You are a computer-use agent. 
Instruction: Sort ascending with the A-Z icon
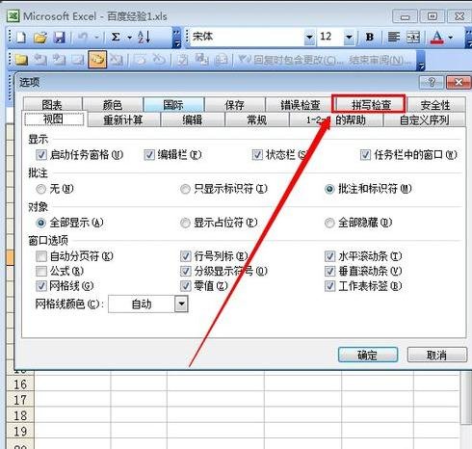pyautogui.click(x=144, y=38)
